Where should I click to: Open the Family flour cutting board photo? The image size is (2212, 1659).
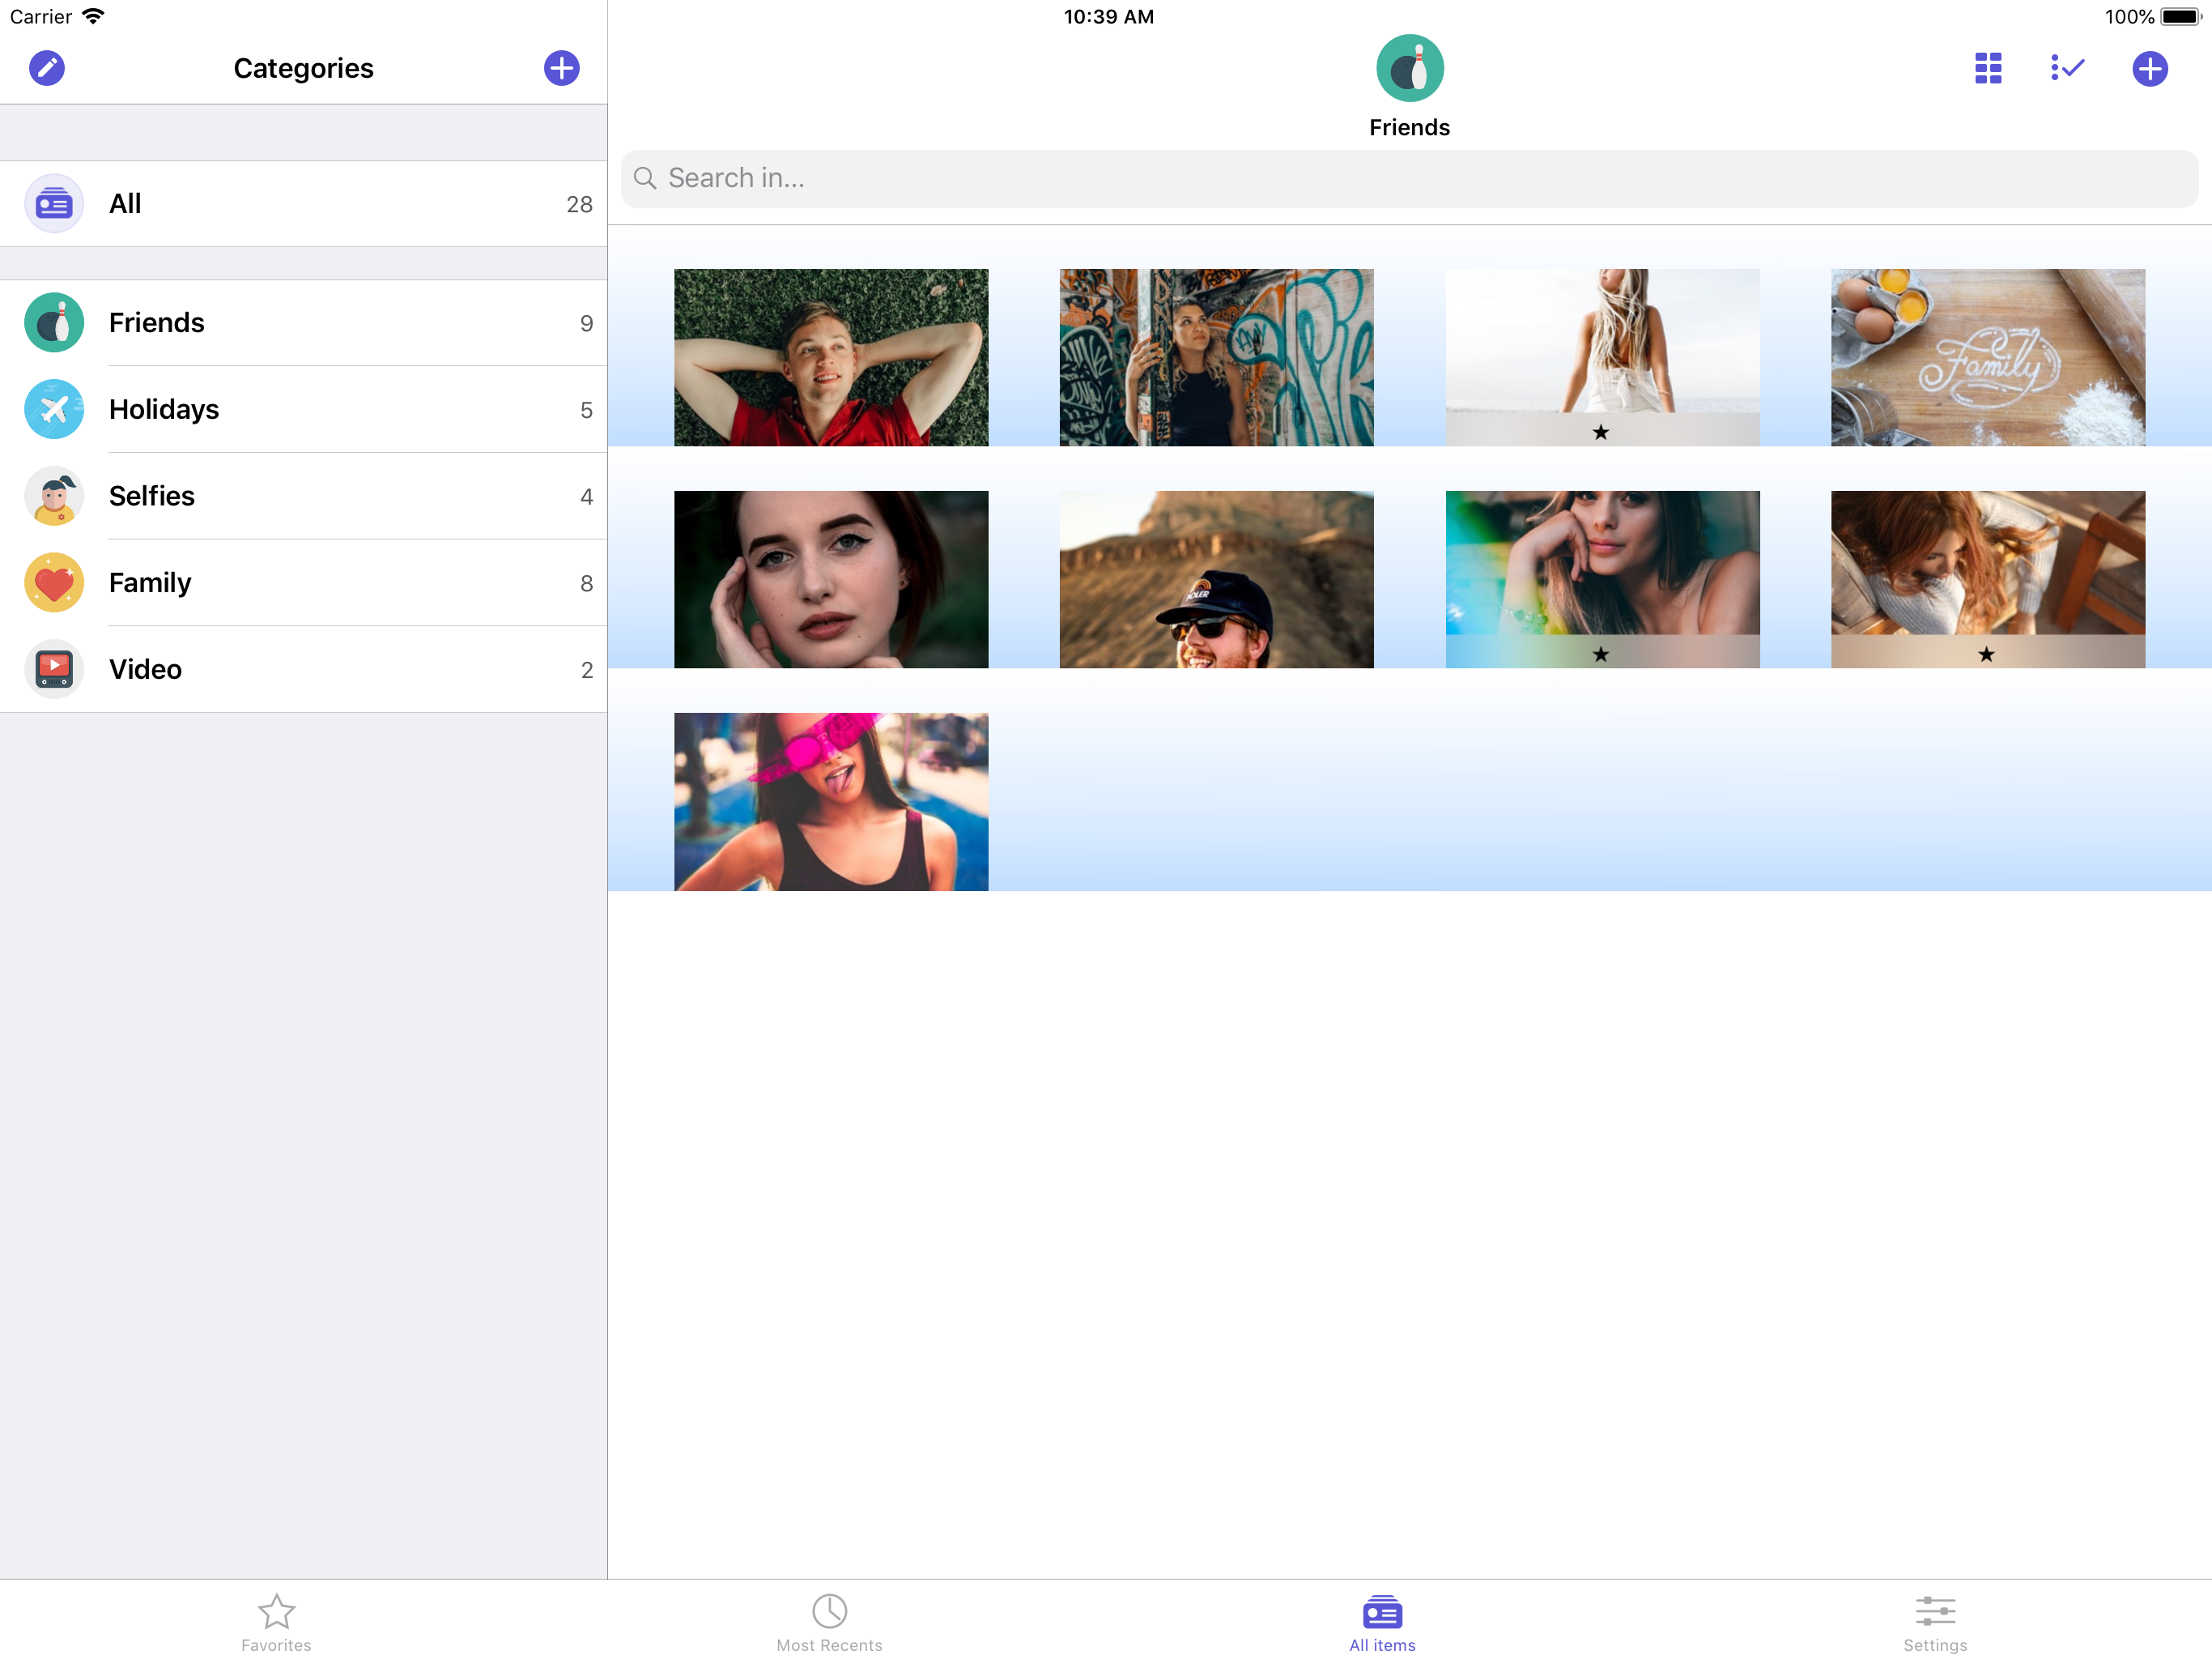pos(1987,357)
